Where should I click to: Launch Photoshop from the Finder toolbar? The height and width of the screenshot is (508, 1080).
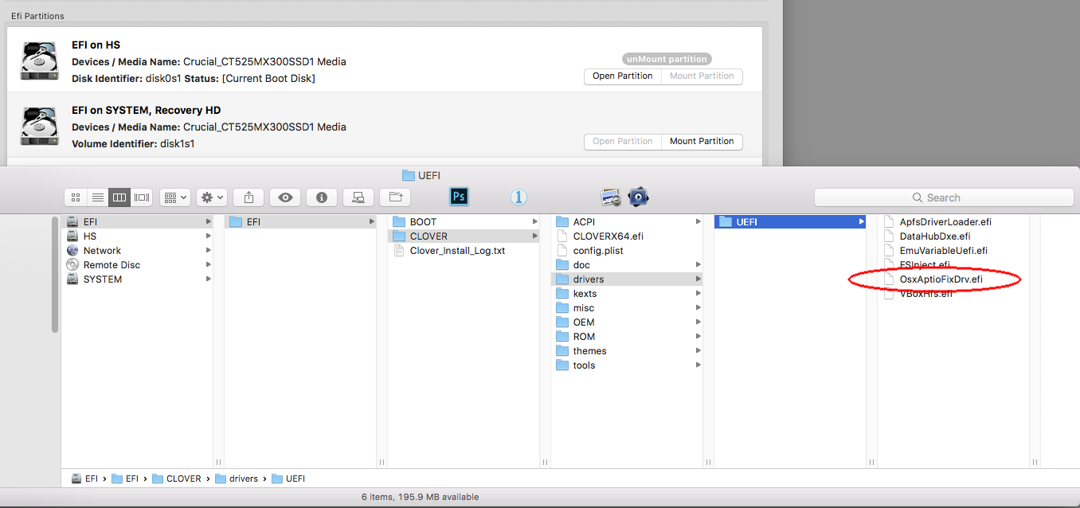coord(459,197)
